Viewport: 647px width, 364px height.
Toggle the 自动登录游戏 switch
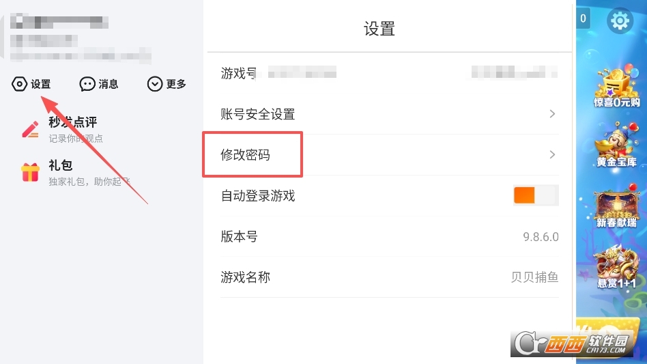pyautogui.click(x=536, y=195)
